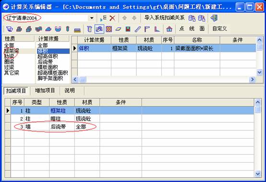Switch to the 说明 tab
266x182 pixels.
tap(70, 91)
